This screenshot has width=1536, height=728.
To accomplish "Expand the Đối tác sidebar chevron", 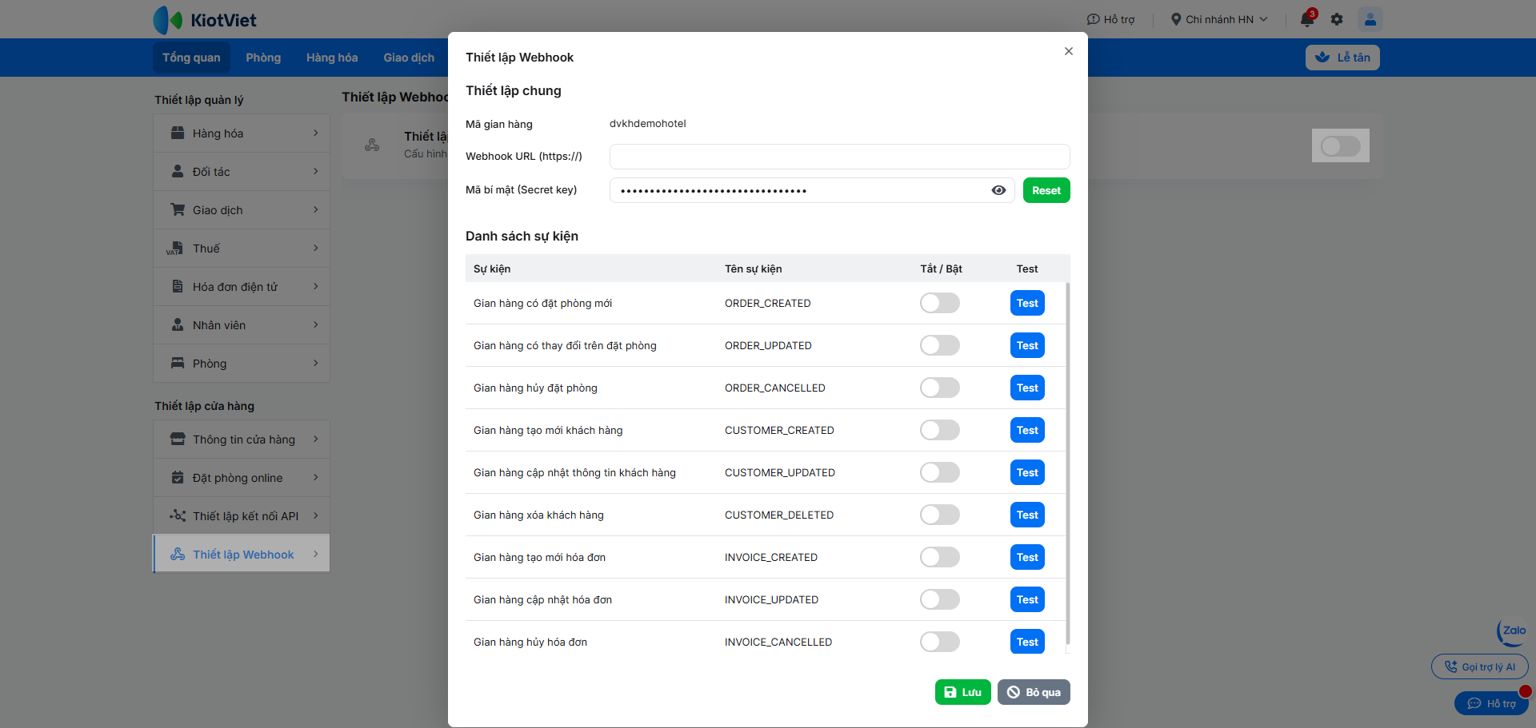I will (x=316, y=171).
